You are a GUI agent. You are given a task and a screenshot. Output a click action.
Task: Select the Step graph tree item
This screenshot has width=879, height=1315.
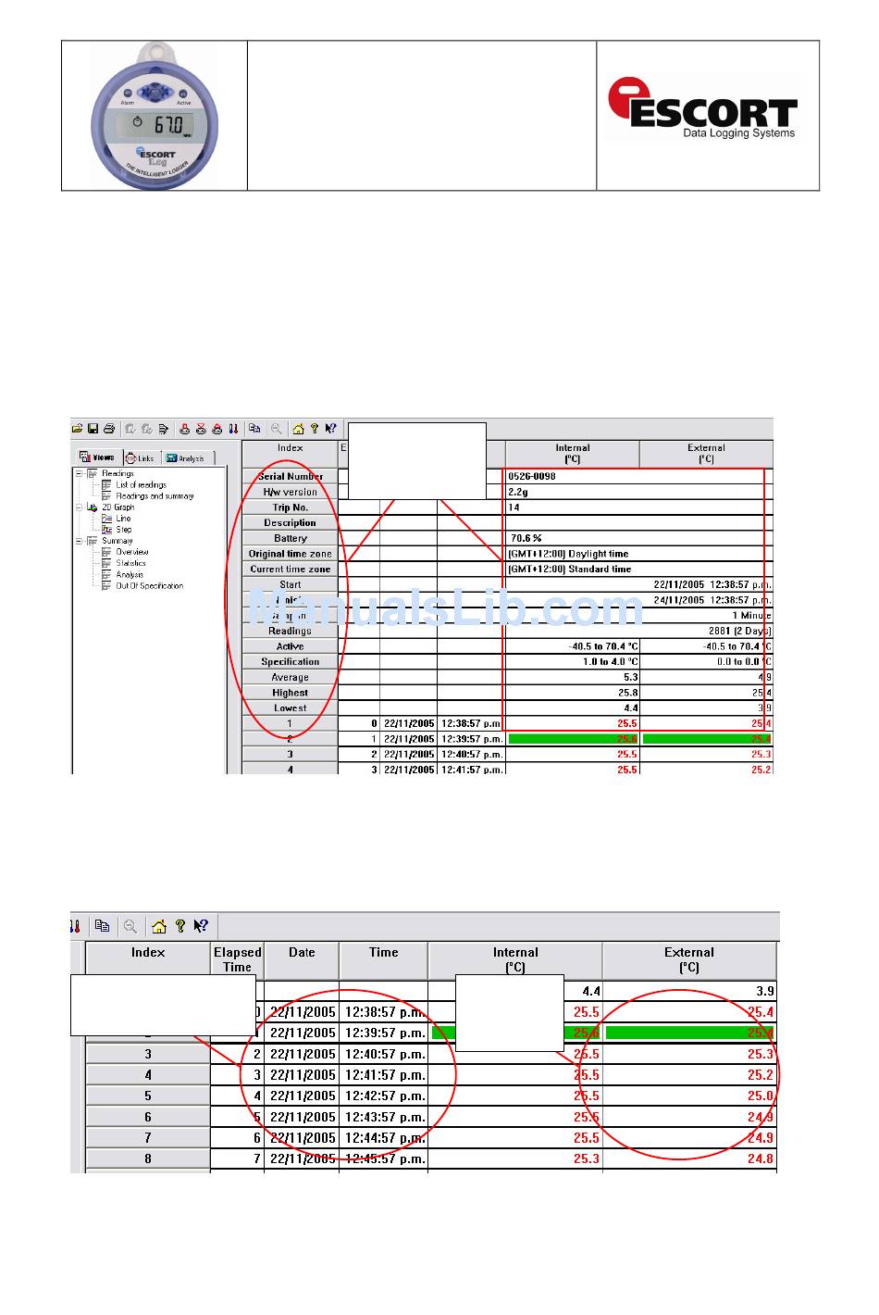tap(123, 530)
